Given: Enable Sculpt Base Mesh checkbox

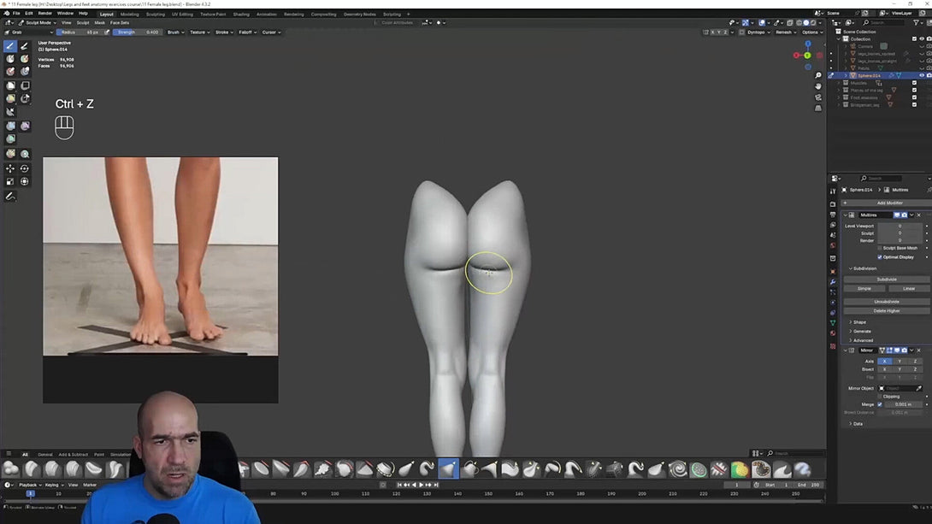Looking at the screenshot, I should (880, 248).
